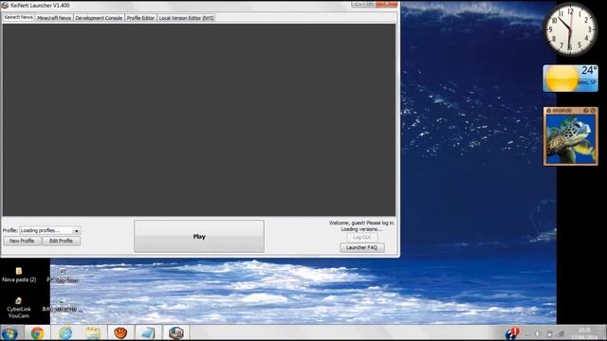Select the IMG desktop file icon
Image resolution: width=607 pixels, height=341 pixels.
62,306
